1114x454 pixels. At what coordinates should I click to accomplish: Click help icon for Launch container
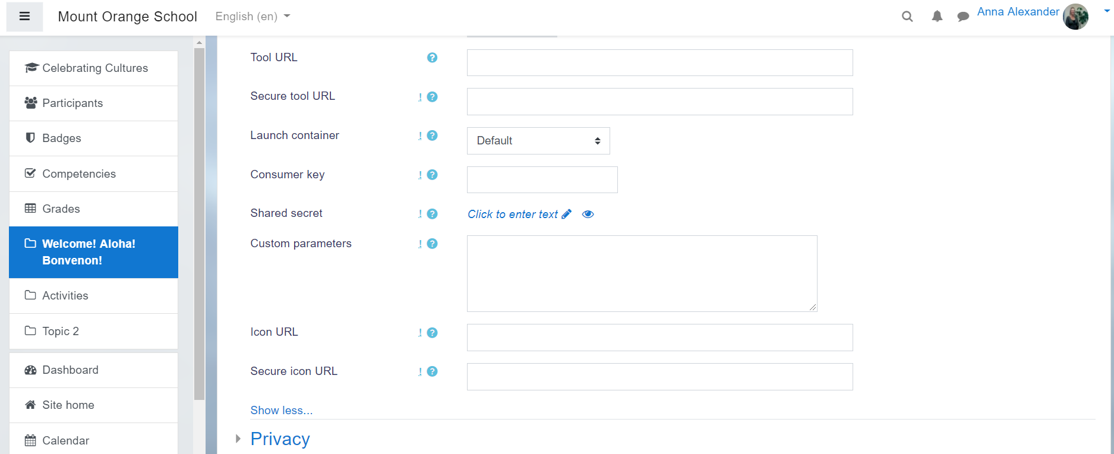[433, 135]
